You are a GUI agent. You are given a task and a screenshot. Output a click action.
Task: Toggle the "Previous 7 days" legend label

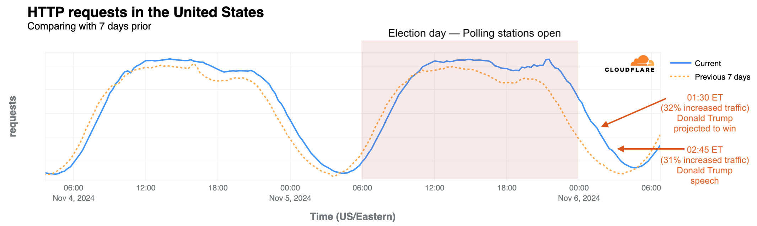coord(722,77)
